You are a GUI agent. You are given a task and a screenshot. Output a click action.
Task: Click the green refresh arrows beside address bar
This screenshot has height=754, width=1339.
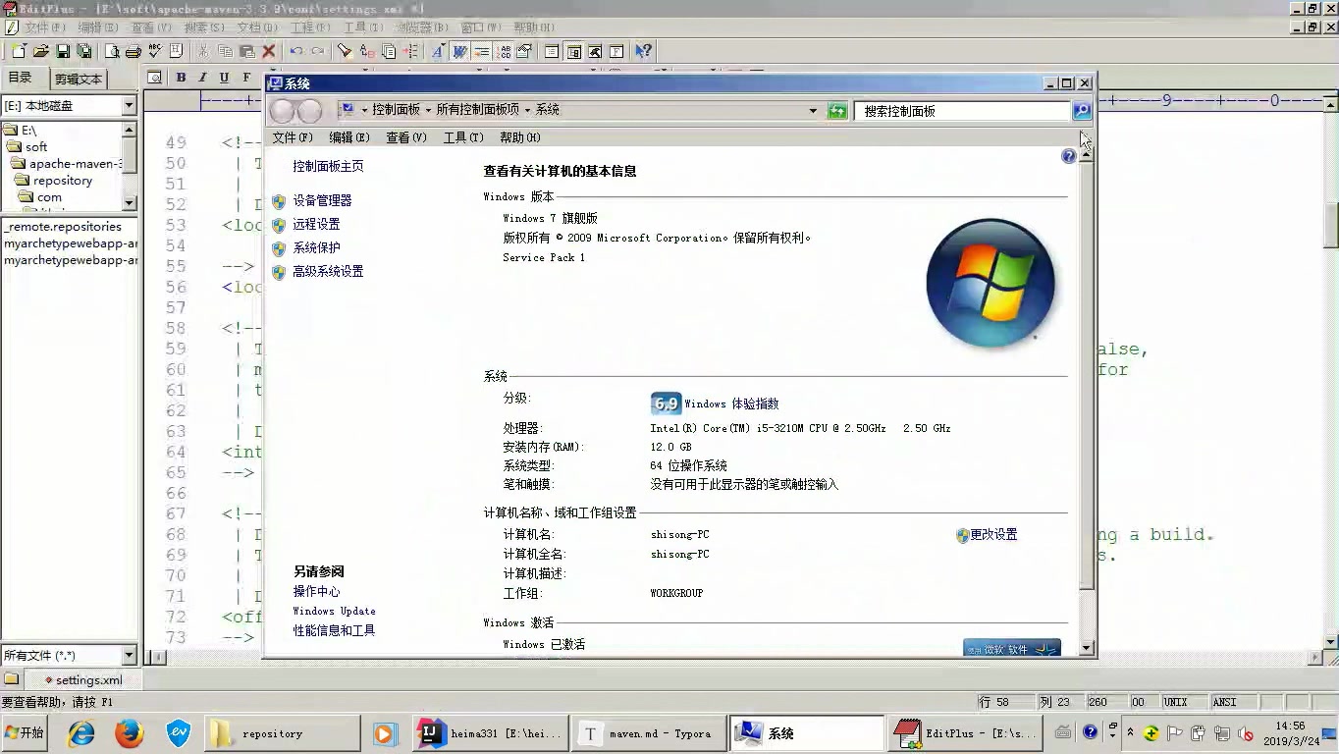pos(836,111)
